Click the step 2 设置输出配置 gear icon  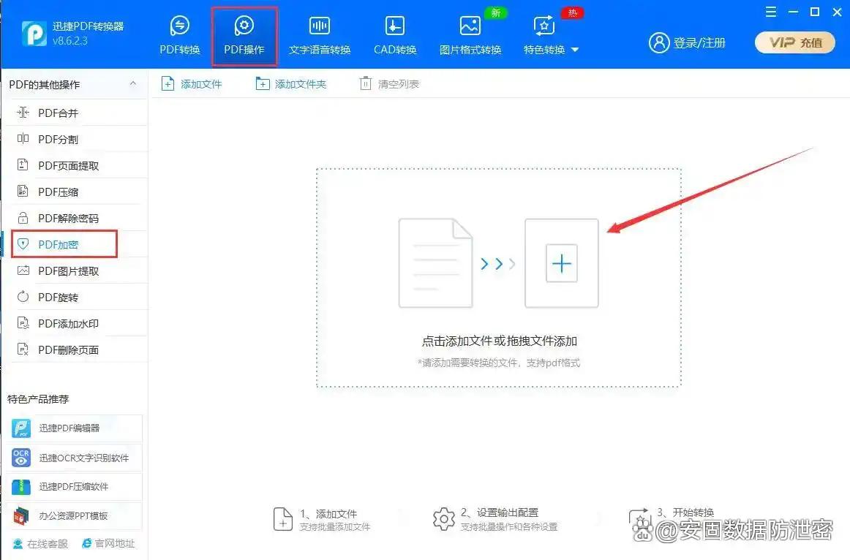point(443,519)
